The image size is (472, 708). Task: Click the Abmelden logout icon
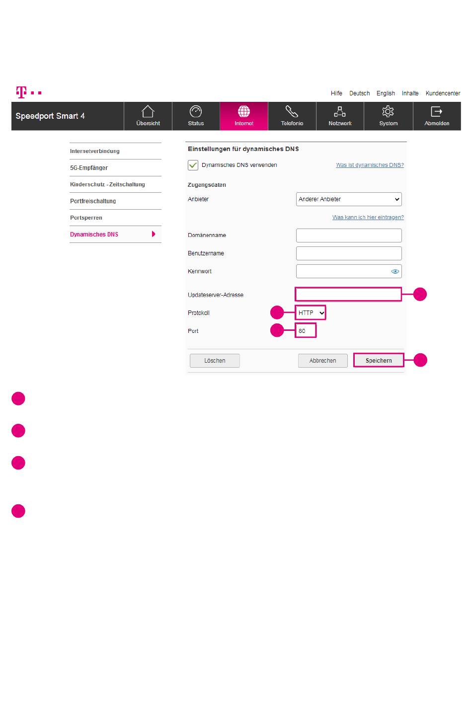pos(437,112)
